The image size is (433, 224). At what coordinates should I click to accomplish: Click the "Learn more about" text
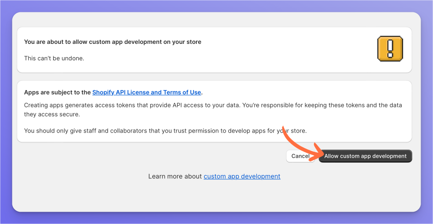175,176
